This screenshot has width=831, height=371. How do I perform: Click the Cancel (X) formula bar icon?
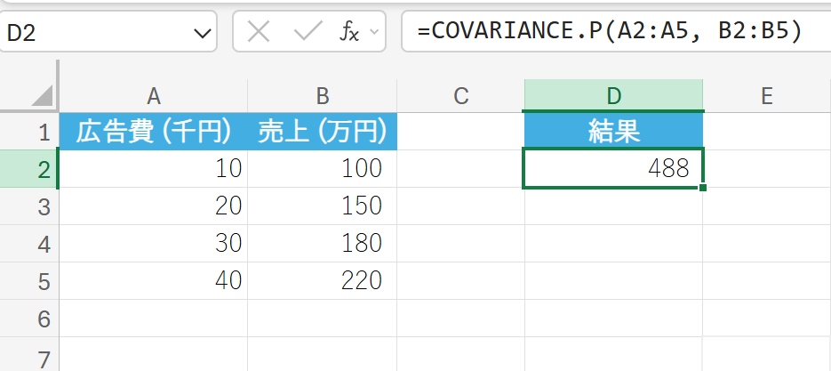pyautogui.click(x=259, y=32)
